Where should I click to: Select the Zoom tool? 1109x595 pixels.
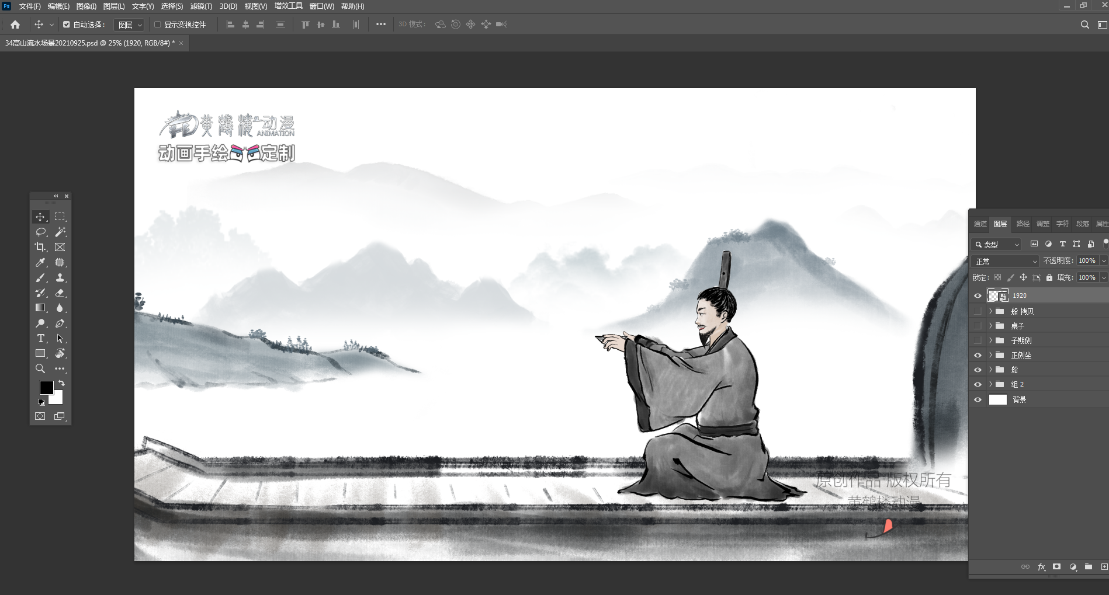click(40, 368)
